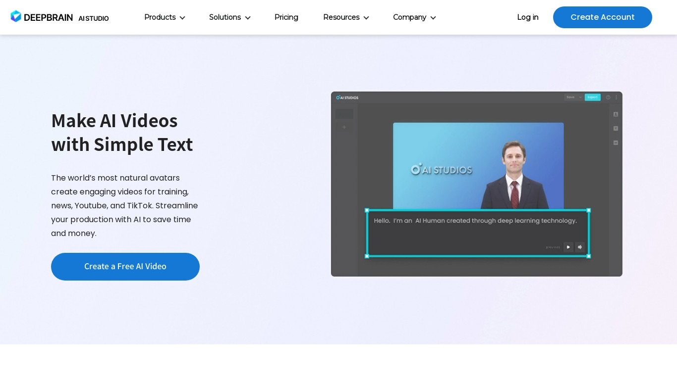
Task: Click the Create Account button
Action: [602, 17]
